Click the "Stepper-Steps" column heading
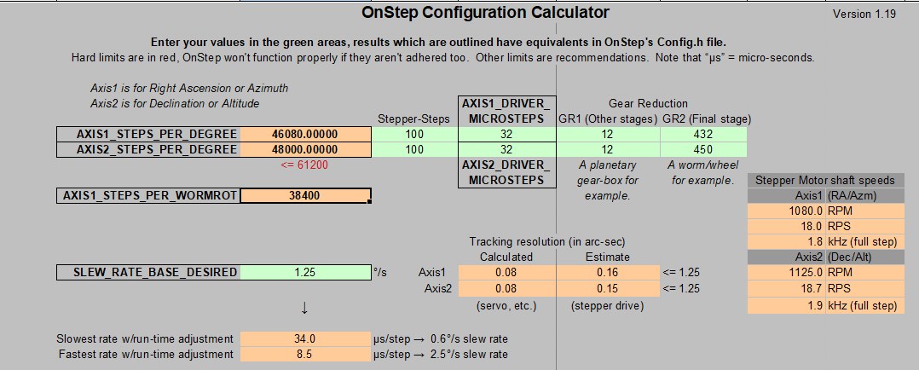The image size is (919, 370). point(413,119)
